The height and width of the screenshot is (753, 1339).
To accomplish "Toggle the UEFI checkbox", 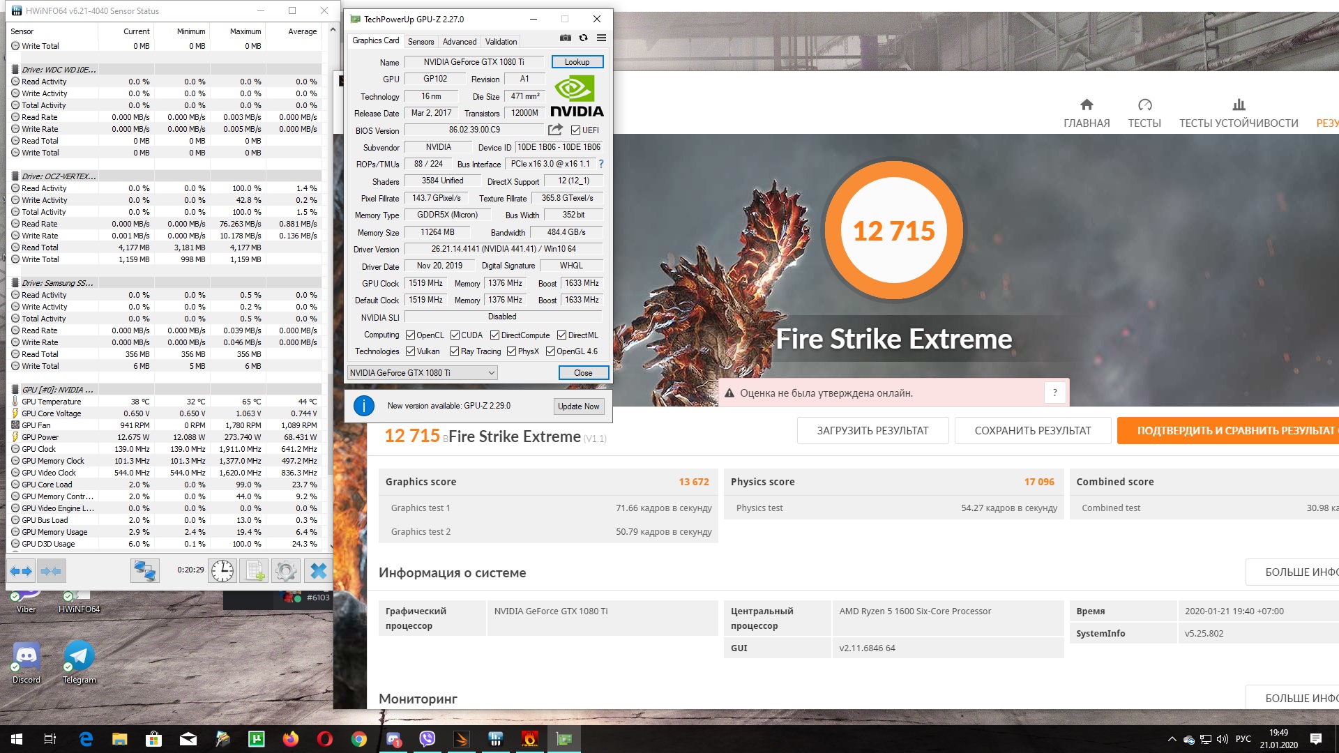I will pyautogui.click(x=576, y=130).
